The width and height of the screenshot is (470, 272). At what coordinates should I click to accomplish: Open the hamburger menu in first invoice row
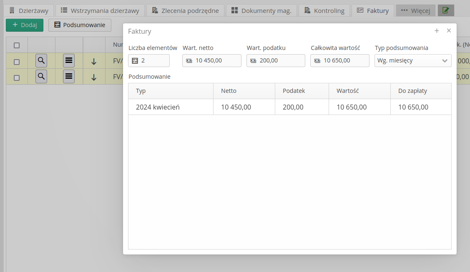pos(69,61)
